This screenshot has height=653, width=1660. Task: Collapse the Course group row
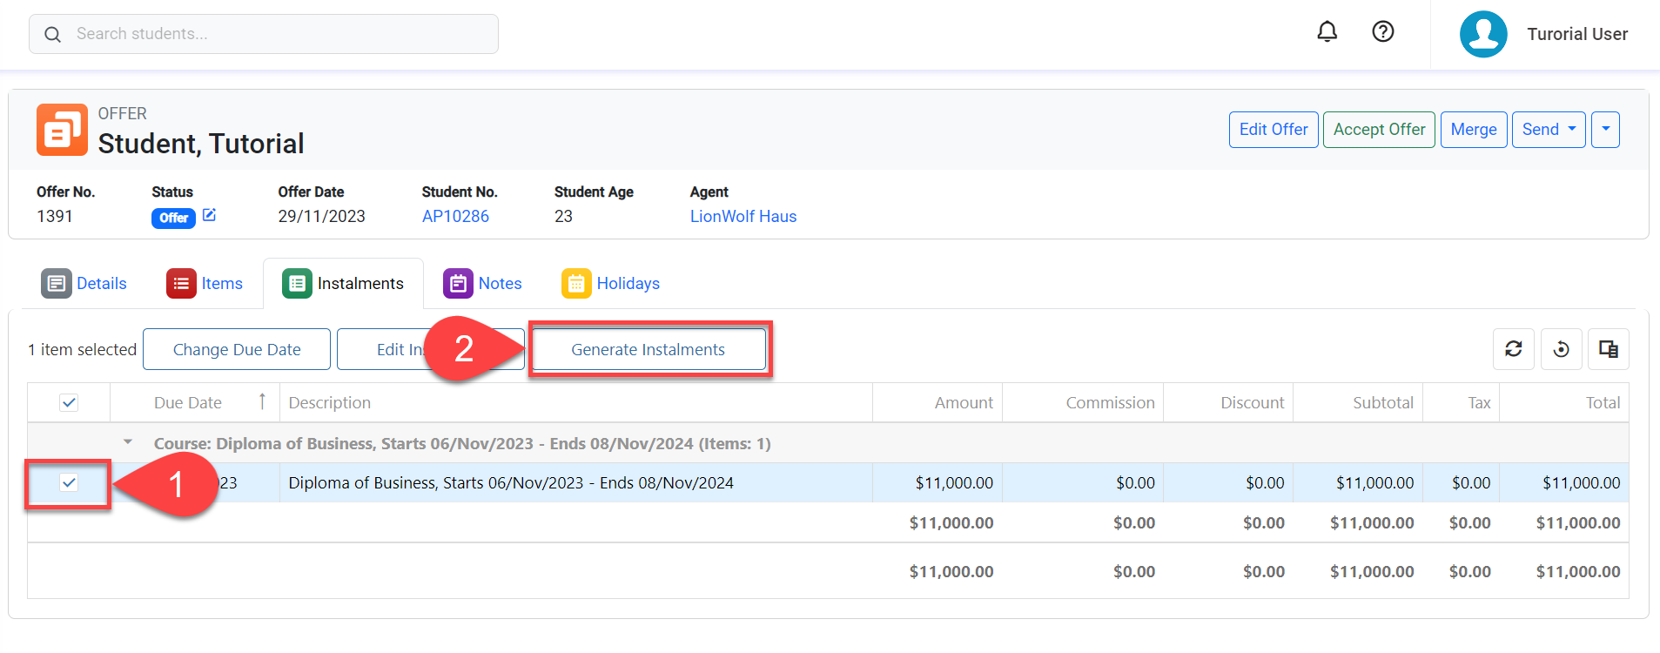(x=128, y=442)
